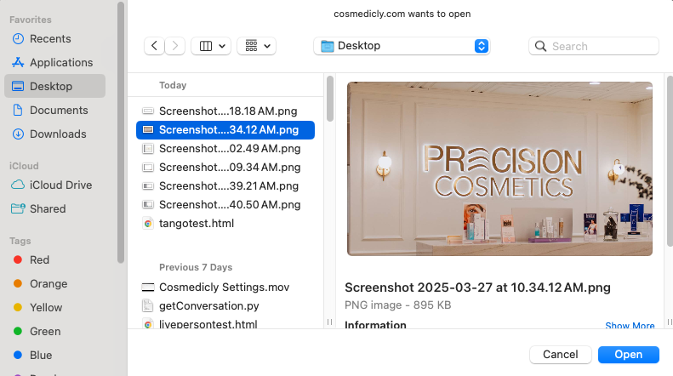Image resolution: width=673 pixels, height=376 pixels.
Task: Click the folder icon in Desktop popup
Action: point(328,46)
